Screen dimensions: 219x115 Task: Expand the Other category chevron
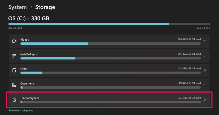(205, 70)
